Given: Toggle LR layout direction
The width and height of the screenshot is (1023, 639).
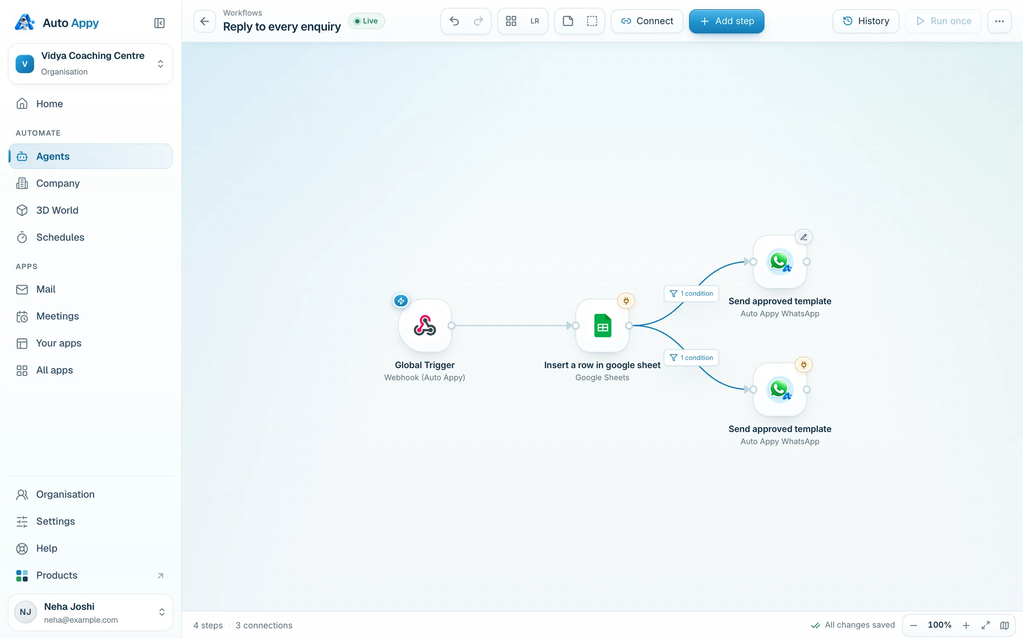Looking at the screenshot, I should 535,21.
